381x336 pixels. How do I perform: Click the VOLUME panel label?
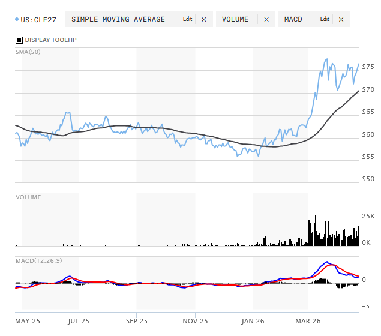[x=28, y=197]
